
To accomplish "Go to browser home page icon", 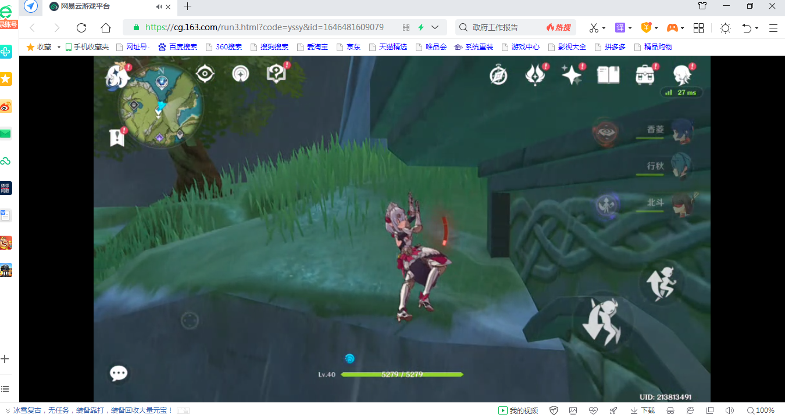I will click(x=106, y=28).
